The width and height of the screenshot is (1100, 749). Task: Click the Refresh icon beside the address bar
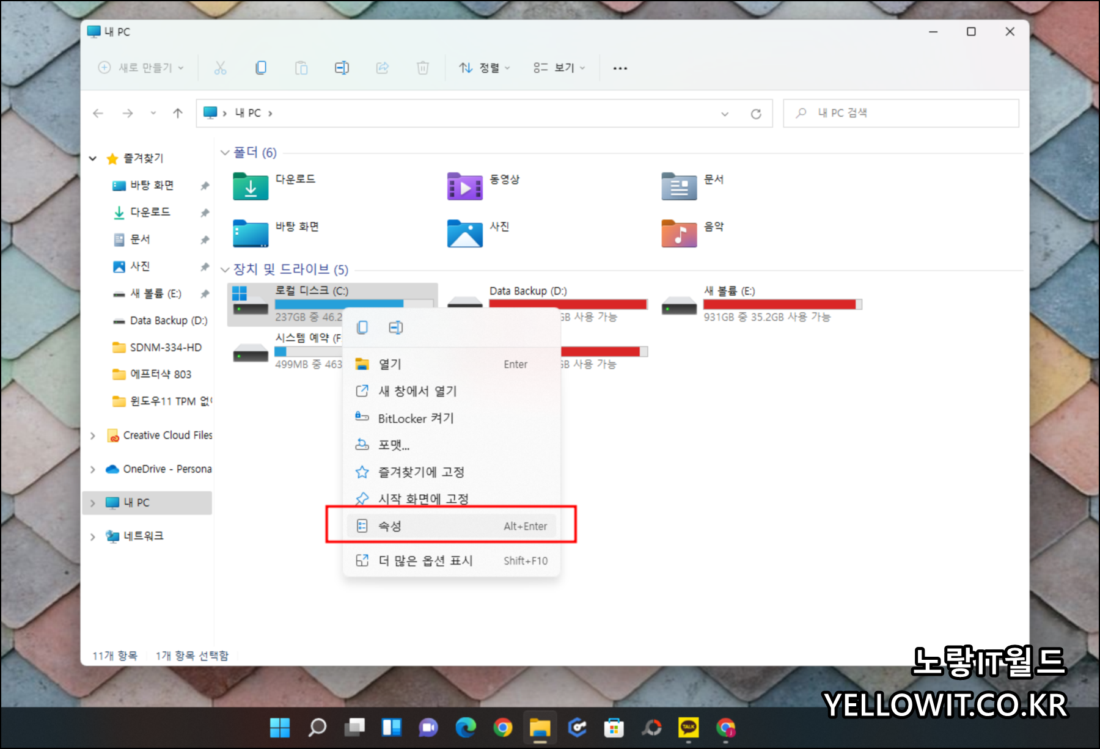coord(756,113)
